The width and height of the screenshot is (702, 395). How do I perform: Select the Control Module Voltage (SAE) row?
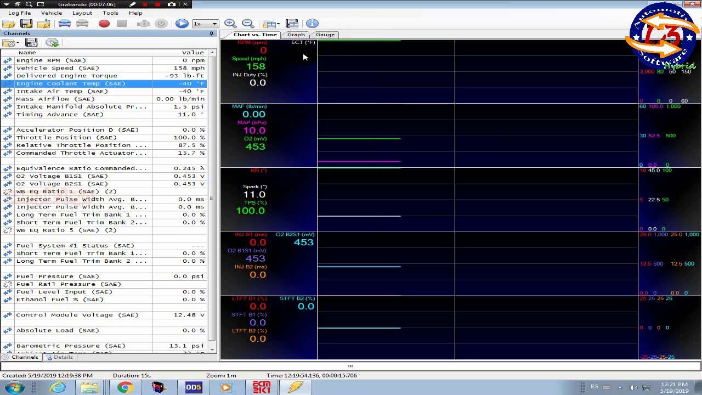click(104, 315)
